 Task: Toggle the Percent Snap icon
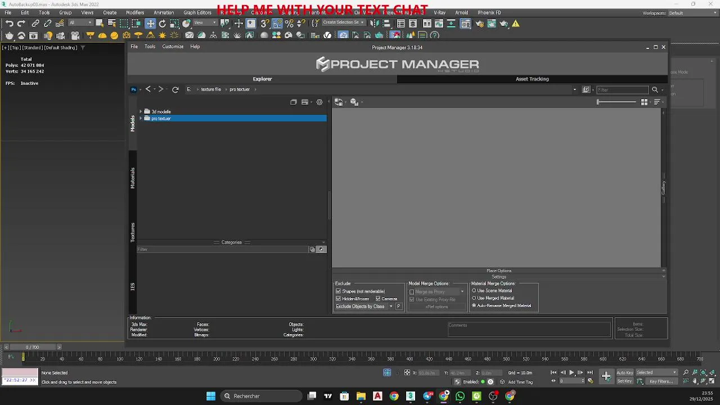point(289,23)
